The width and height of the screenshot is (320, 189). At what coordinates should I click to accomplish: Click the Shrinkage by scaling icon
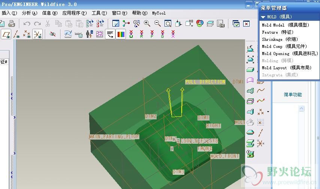[x=250, y=60]
